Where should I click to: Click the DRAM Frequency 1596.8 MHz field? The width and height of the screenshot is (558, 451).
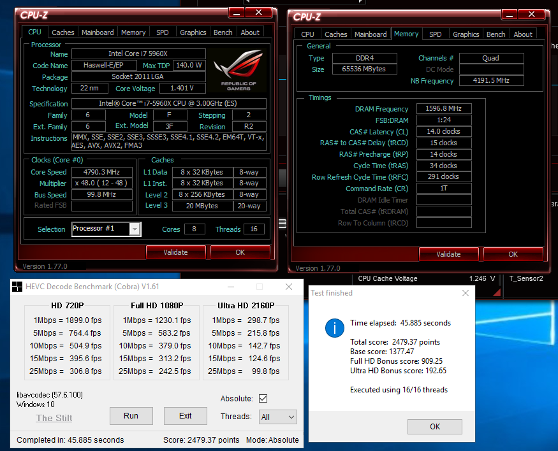(x=444, y=108)
